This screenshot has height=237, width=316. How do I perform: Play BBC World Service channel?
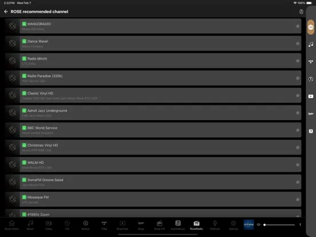pos(153,130)
